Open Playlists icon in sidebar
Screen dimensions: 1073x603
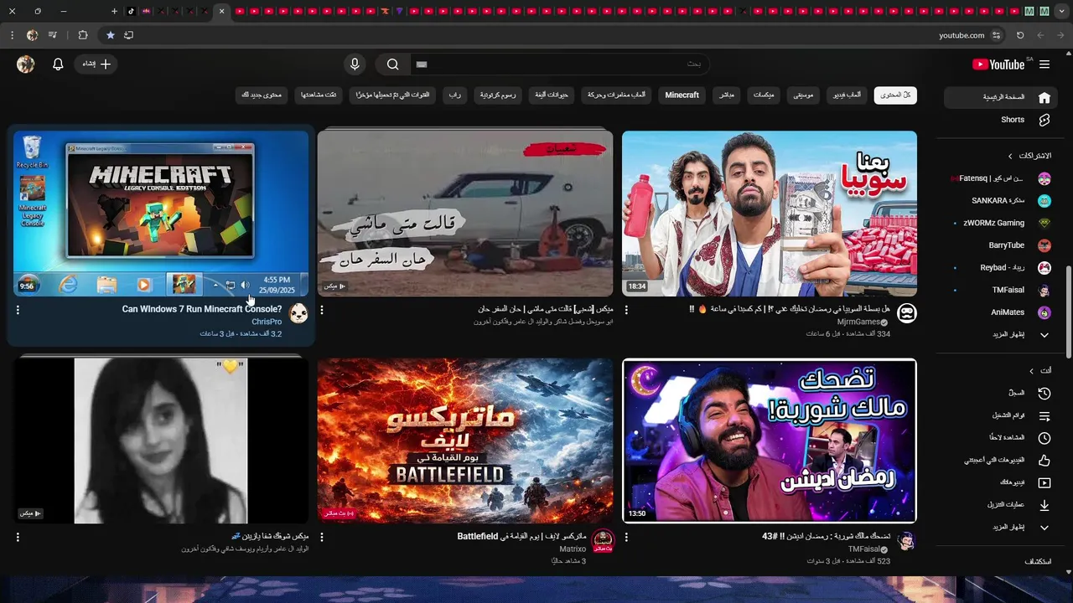click(1044, 415)
